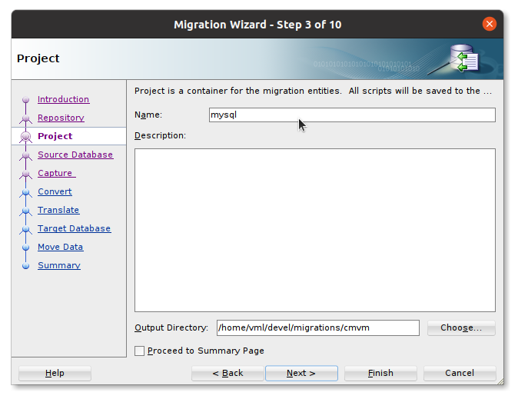The image size is (518, 399).
Task: Click the Convert step node icon
Action: coord(26,192)
